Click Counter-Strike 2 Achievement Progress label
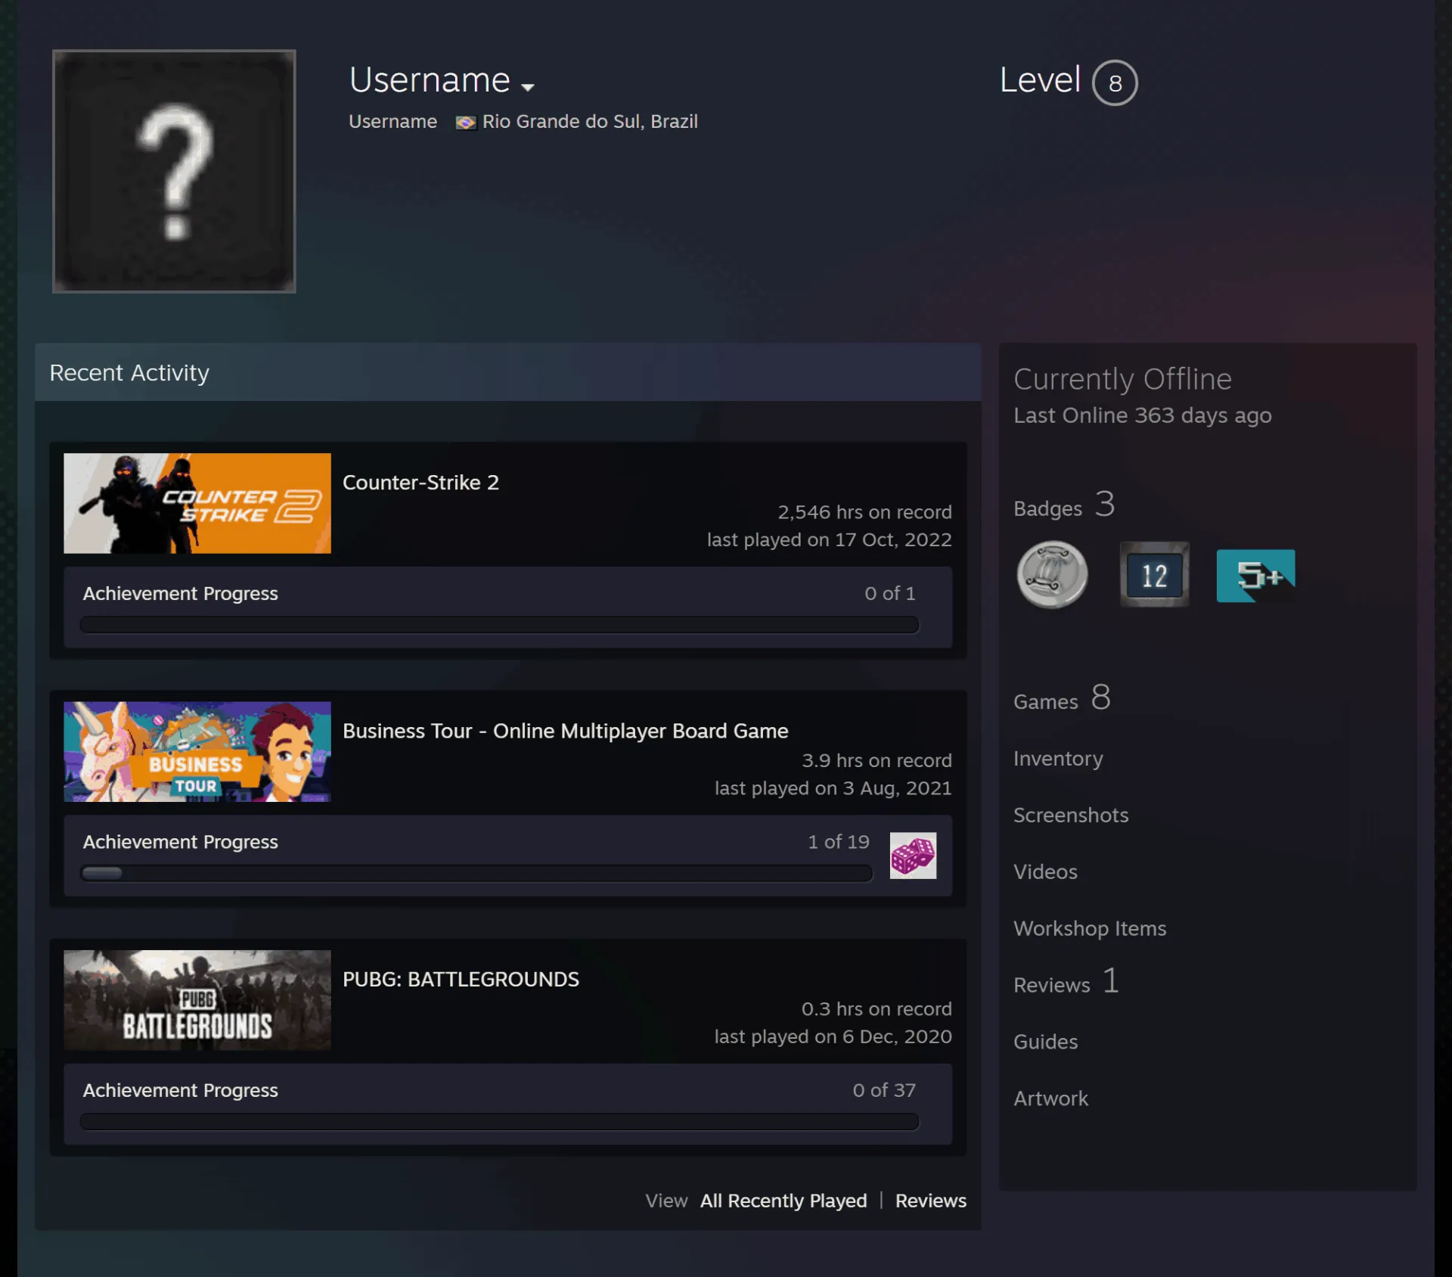Image resolution: width=1452 pixels, height=1277 pixels. click(x=180, y=594)
